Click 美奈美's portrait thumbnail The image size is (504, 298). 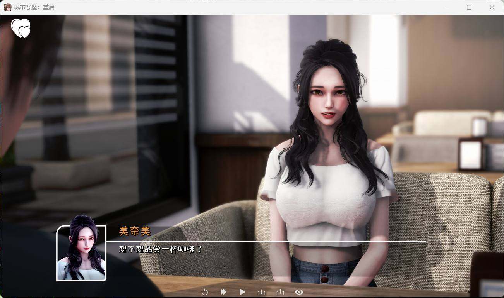coord(81,253)
